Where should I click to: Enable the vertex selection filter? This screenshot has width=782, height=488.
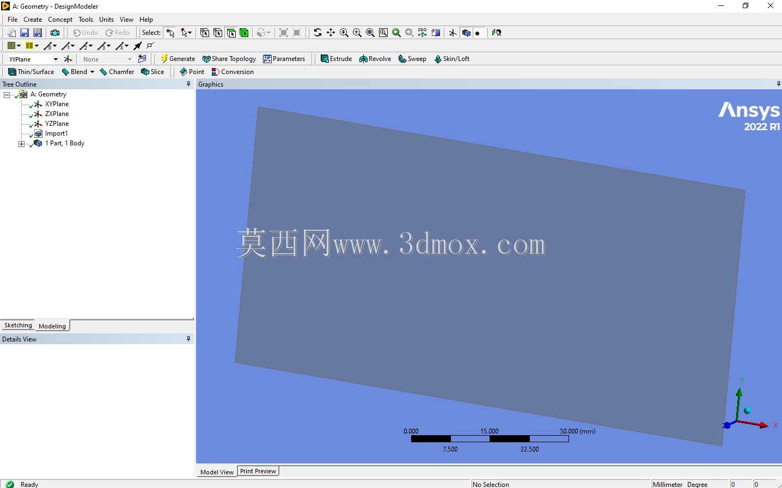tap(205, 33)
